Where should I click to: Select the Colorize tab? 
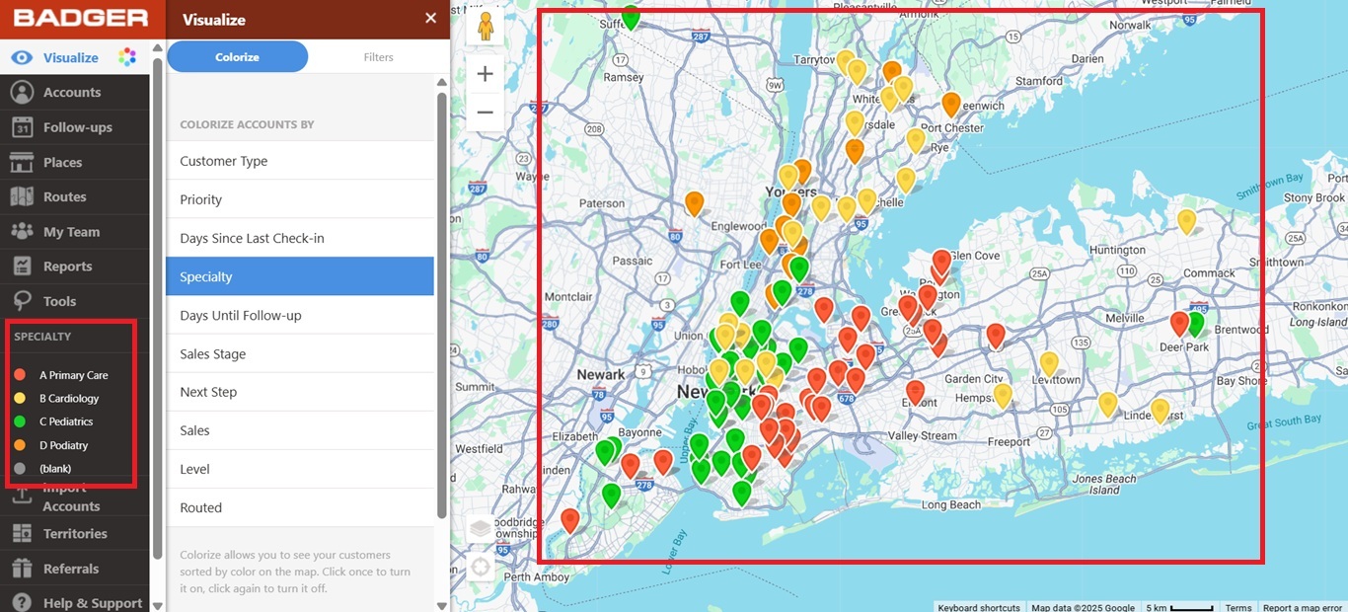click(237, 57)
